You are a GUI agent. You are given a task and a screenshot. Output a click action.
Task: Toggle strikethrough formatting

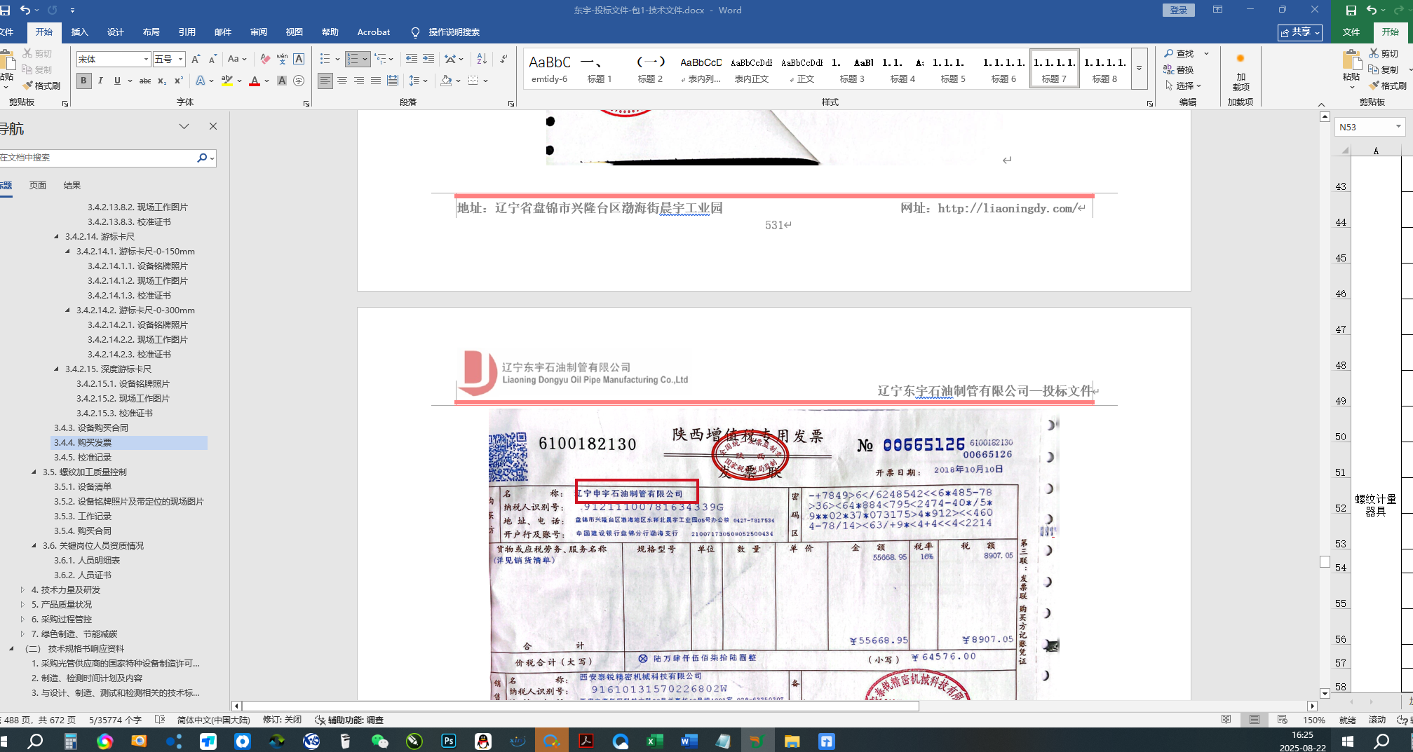145,81
